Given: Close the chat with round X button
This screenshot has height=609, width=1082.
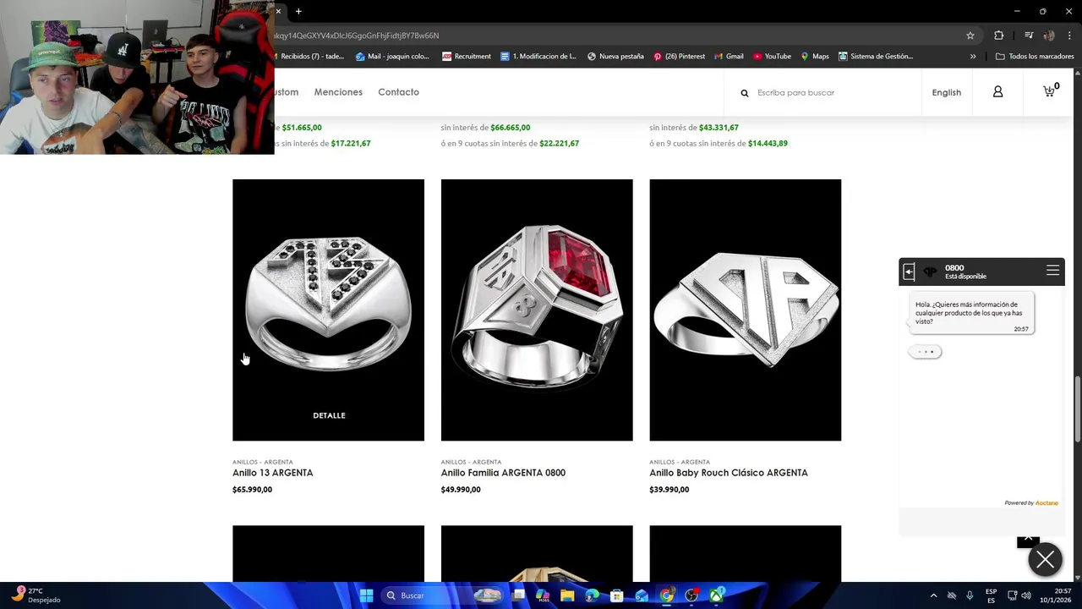Looking at the screenshot, I should point(1045,559).
